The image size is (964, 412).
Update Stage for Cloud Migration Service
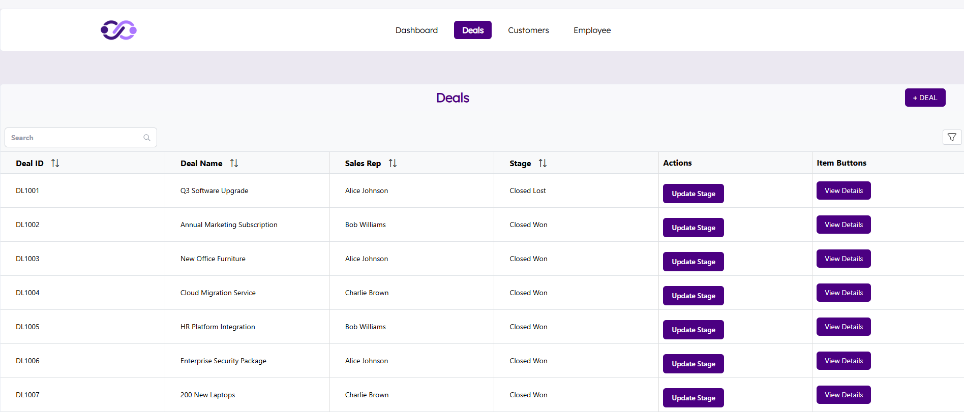pyautogui.click(x=693, y=296)
